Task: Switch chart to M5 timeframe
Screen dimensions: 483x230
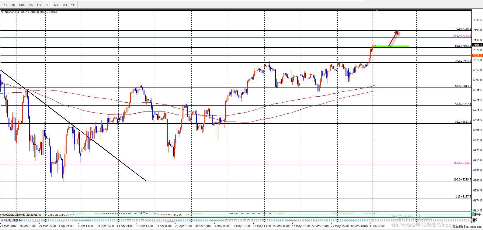Action: (13, 5)
